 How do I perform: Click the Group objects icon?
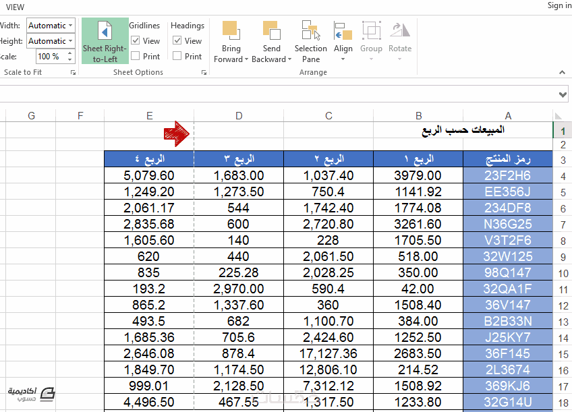372,30
